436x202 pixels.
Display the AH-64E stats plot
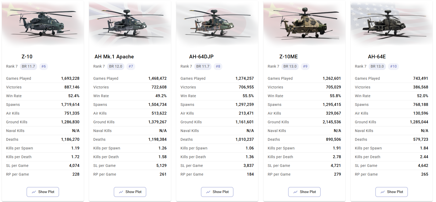pyautogui.click(x=391, y=192)
